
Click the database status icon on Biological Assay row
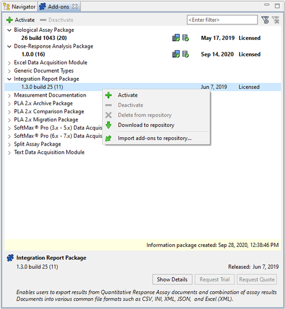[185, 38]
